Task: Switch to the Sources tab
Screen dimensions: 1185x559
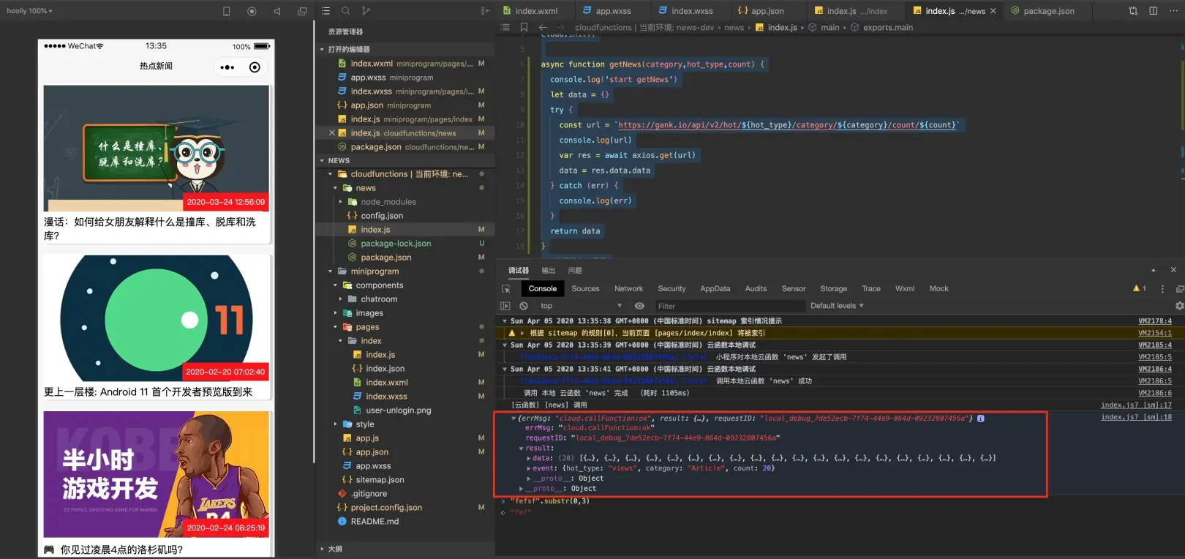Action: click(585, 289)
